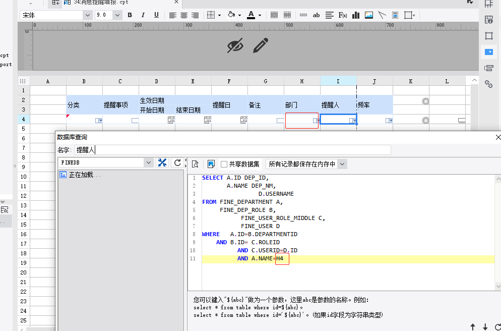501x331 pixels.
Task: Enable the 共享数据集 checkbox
Action: 224,164
